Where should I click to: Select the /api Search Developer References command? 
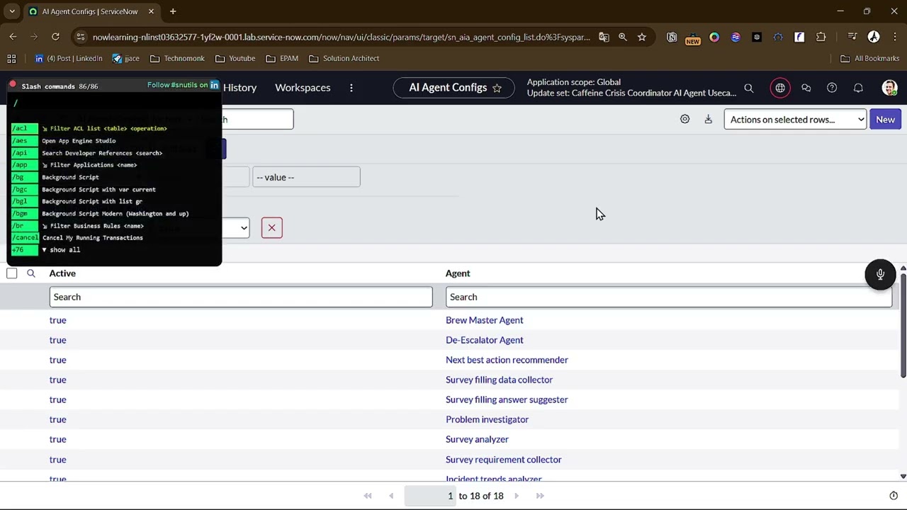pyautogui.click(x=102, y=153)
